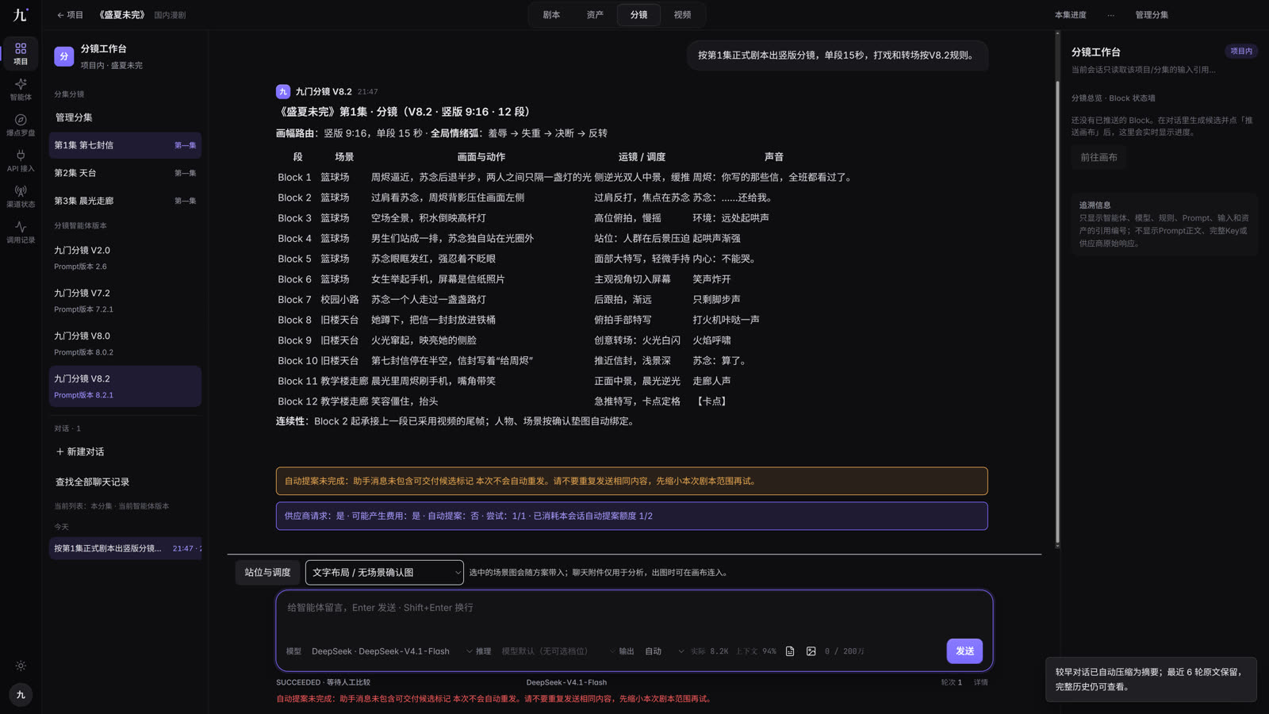1269x714 pixels.
Task: Click 管理分集 in the left panel
Action: (74, 117)
